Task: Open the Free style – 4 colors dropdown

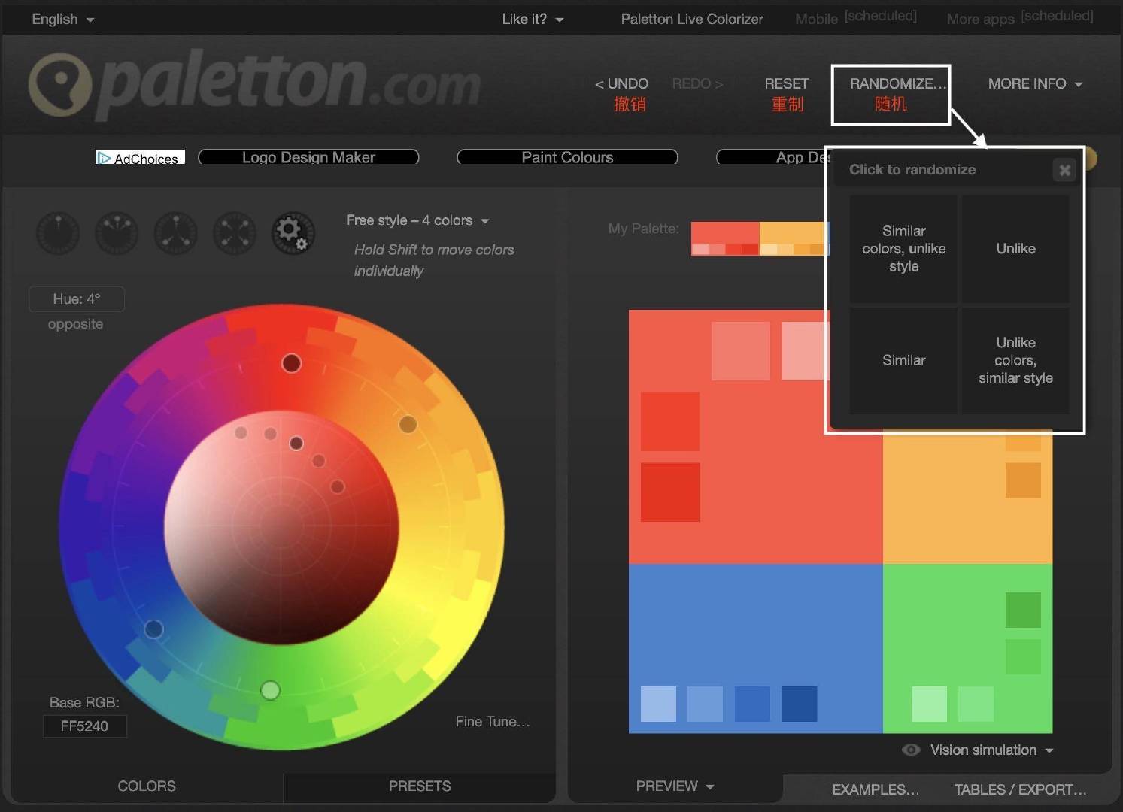Action: pyautogui.click(x=417, y=220)
